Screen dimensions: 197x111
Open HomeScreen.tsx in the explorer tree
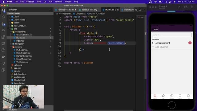(x=23, y=53)
